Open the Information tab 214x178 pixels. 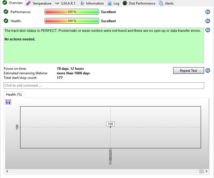[92, 3]
